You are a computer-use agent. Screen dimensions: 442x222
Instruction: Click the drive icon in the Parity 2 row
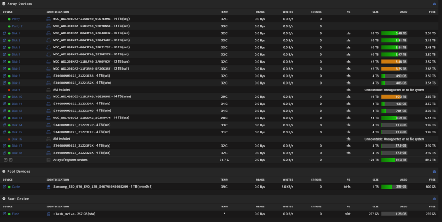[x=49, y=26]
